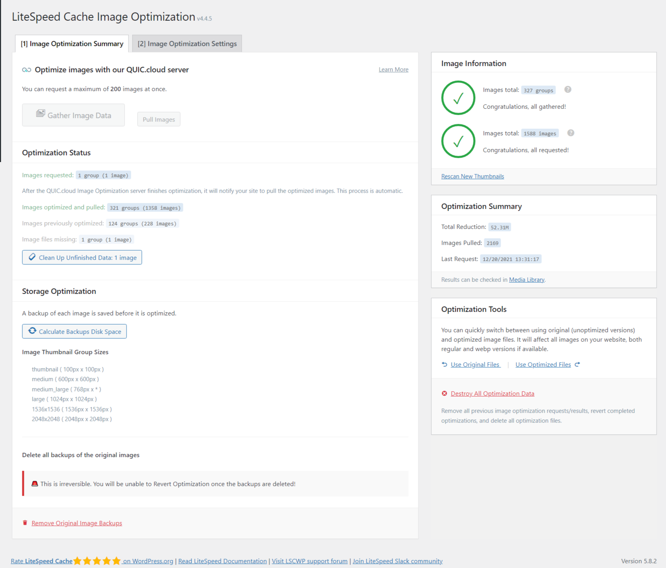Click the help icon beside 327 groups
Viewport: 666px width, 568px height.
point(568,90)
